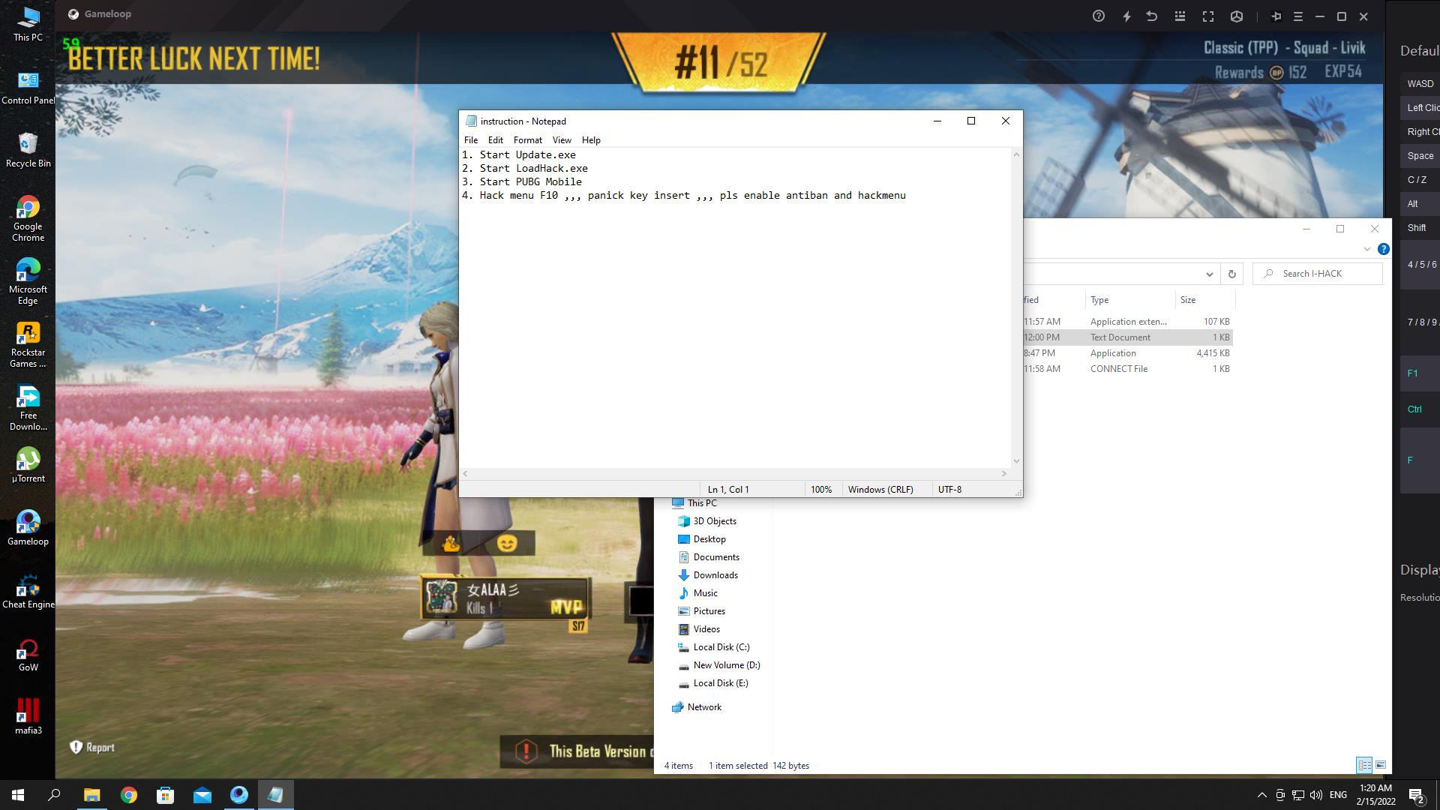Image resolution: width=1440 pixels, height=810 pixels.
Task: Show hidden system tray icons
Action: coord(1261,795)
